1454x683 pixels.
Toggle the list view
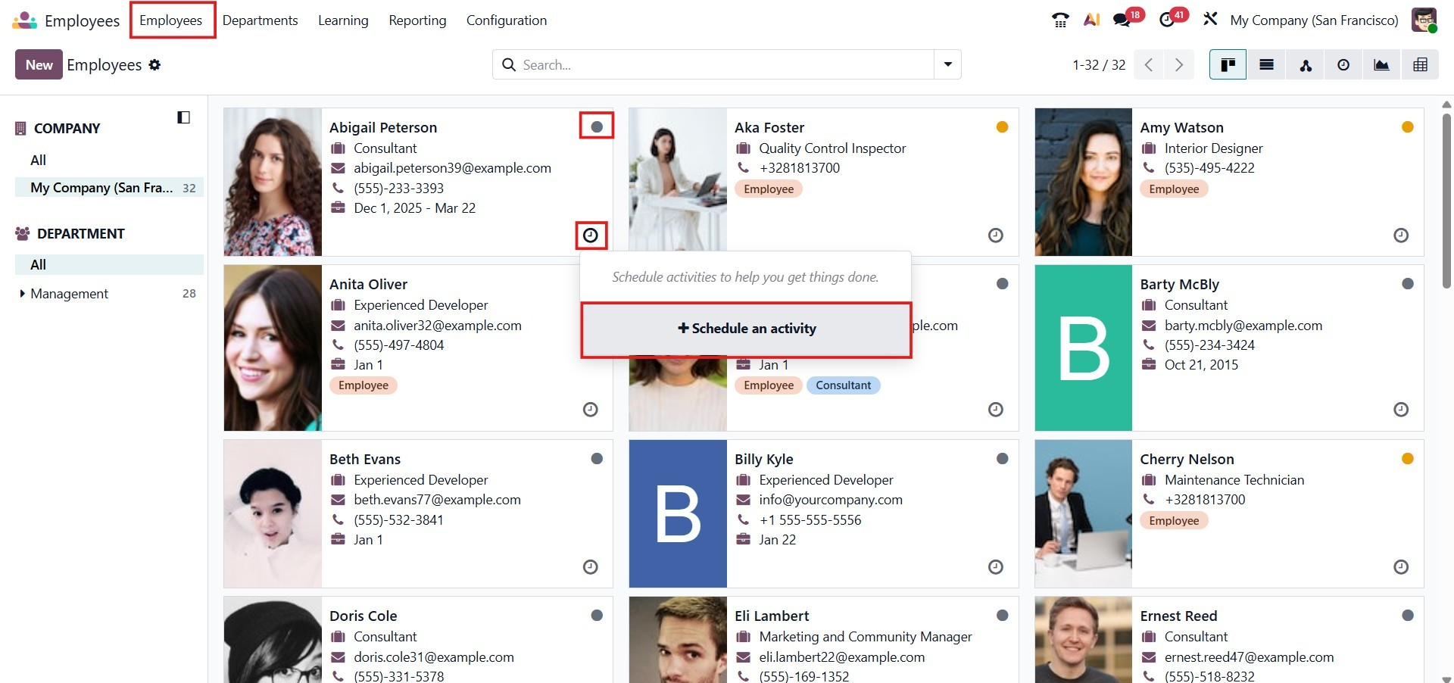tap(1266, 65)
